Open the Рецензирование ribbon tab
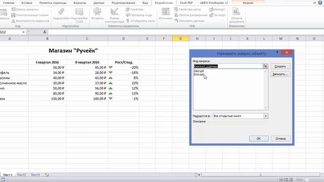The height and width of the screenshot is (182, 324). [x=124, y=3]
